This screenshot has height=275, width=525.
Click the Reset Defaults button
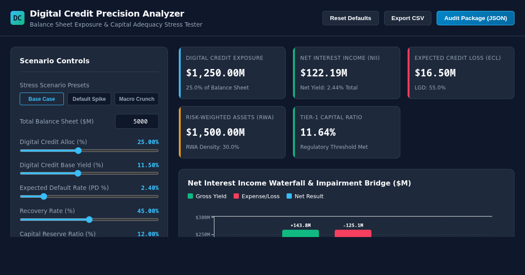click(x=350, y=18)
